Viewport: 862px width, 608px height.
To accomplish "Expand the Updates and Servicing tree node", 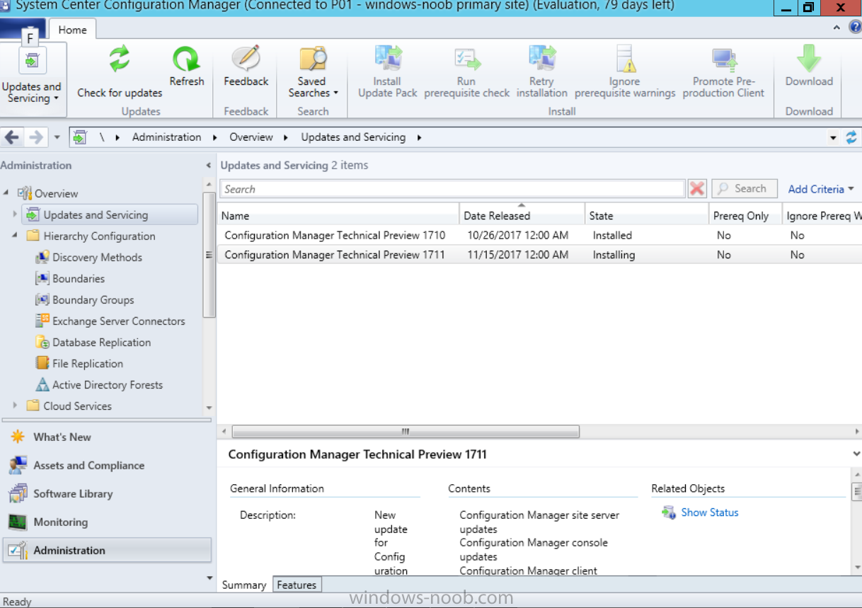I will pos(15,214).
